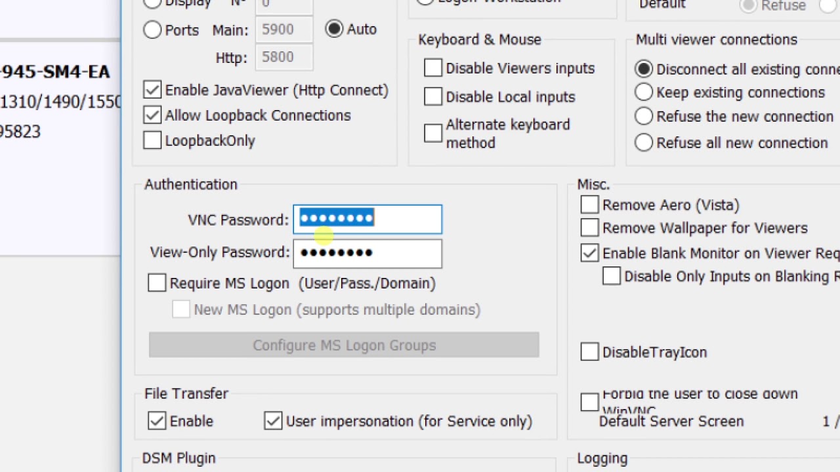Screen dimensions: 840x472
Task: Uncheck User impersonation (for Service only)
Action: 273,421
